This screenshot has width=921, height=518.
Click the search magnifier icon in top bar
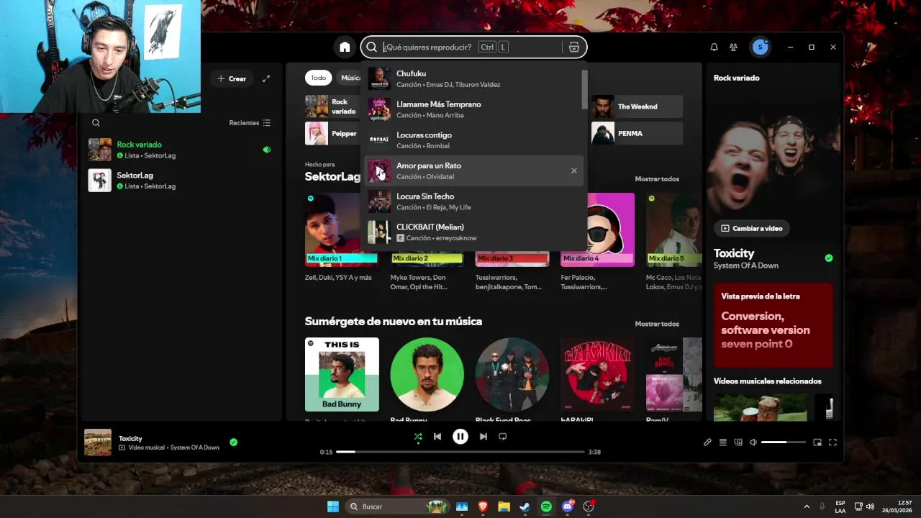coord(371,47)
